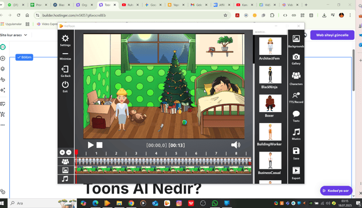Play the animation preview
Image resolution: width=362 pixels, height=208 pixels.
(90, 145)
